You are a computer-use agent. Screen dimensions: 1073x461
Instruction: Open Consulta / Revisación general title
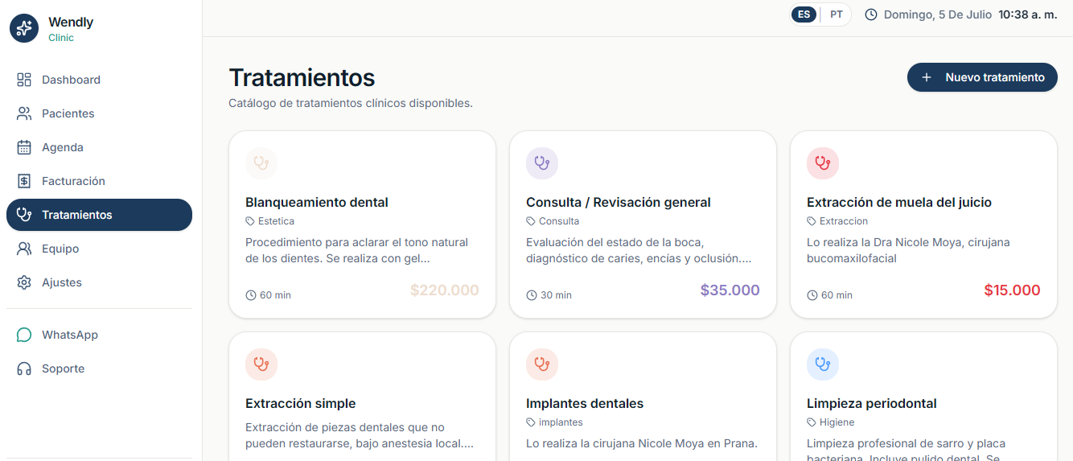click(x=619, y=203)
